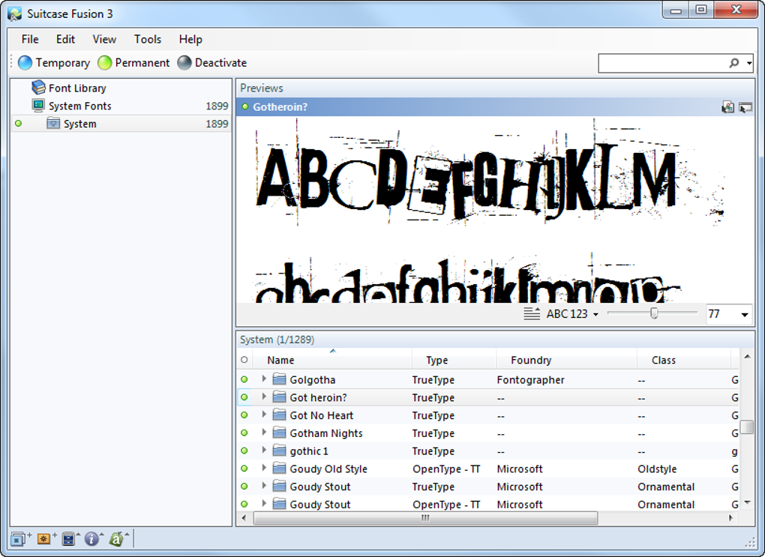
Task: Click the Deactivate gray orb
Action: coord(184,63)
